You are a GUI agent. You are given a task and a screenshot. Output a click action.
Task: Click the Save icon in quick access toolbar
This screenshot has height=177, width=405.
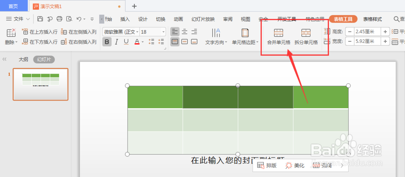click(40, 19)
